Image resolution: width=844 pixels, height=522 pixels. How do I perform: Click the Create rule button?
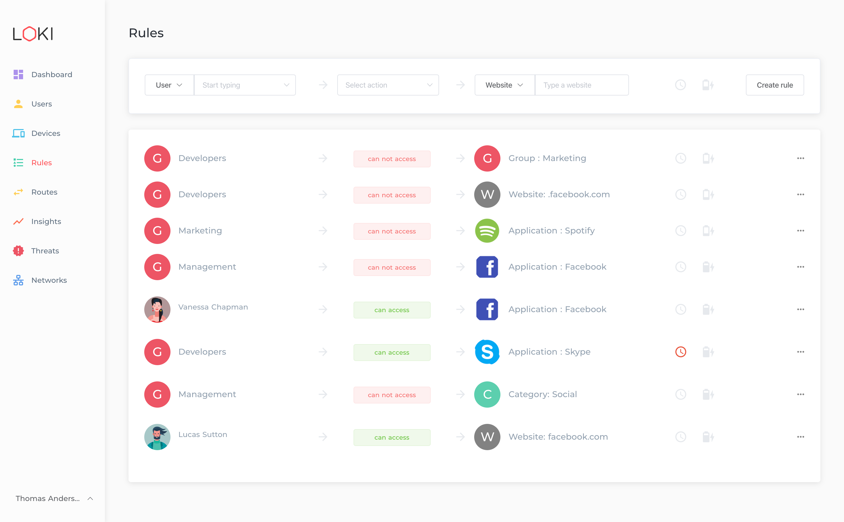pyautogui.click(x=774, y=85)
